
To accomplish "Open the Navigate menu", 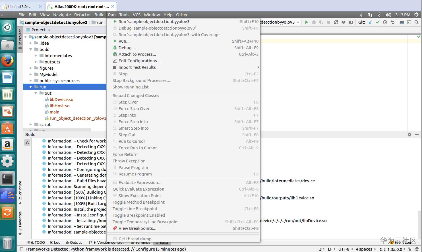I will tap(62, 15).
